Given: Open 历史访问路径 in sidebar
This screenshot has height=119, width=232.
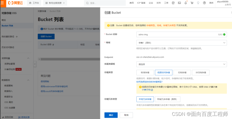Looking at the screenshot, I should tap(8, 47).
